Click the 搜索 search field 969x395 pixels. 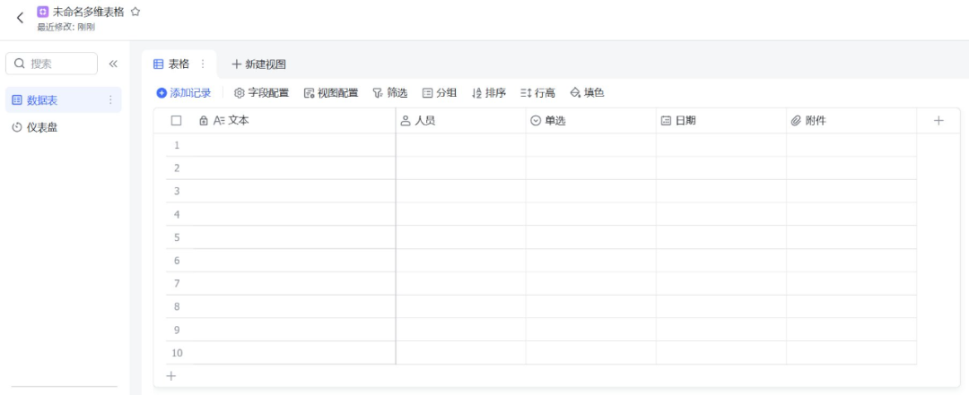51,64
